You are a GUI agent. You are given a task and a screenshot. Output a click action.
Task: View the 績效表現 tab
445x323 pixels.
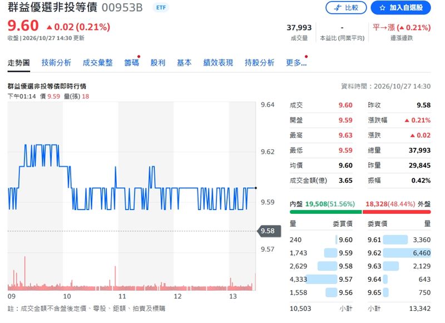pos(218,63)
